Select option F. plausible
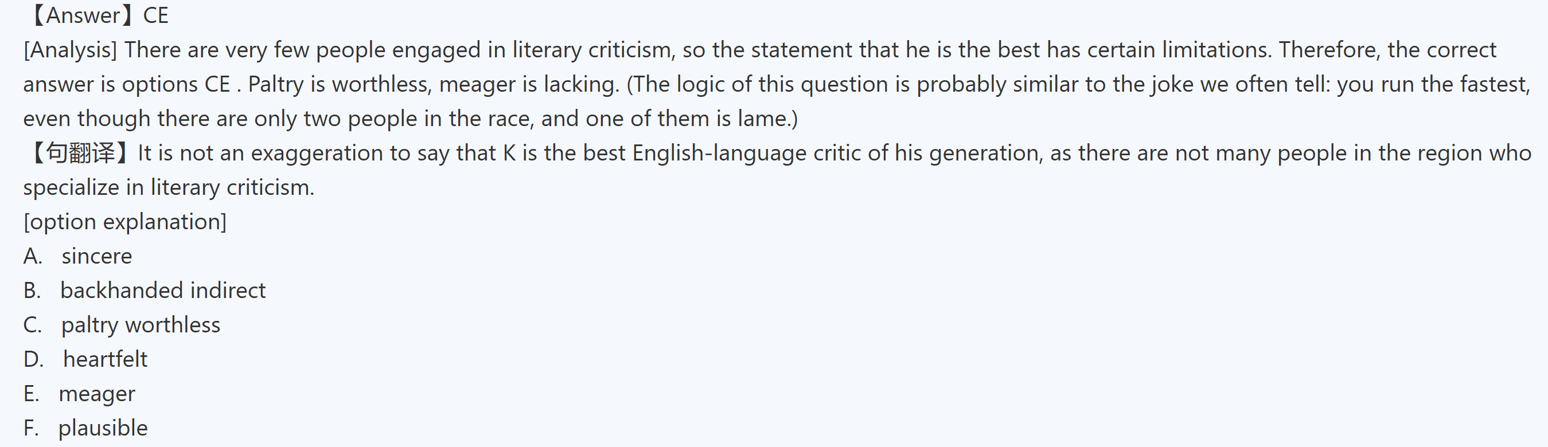This screenshot has height=447, width=1548. tap(103, 429)
